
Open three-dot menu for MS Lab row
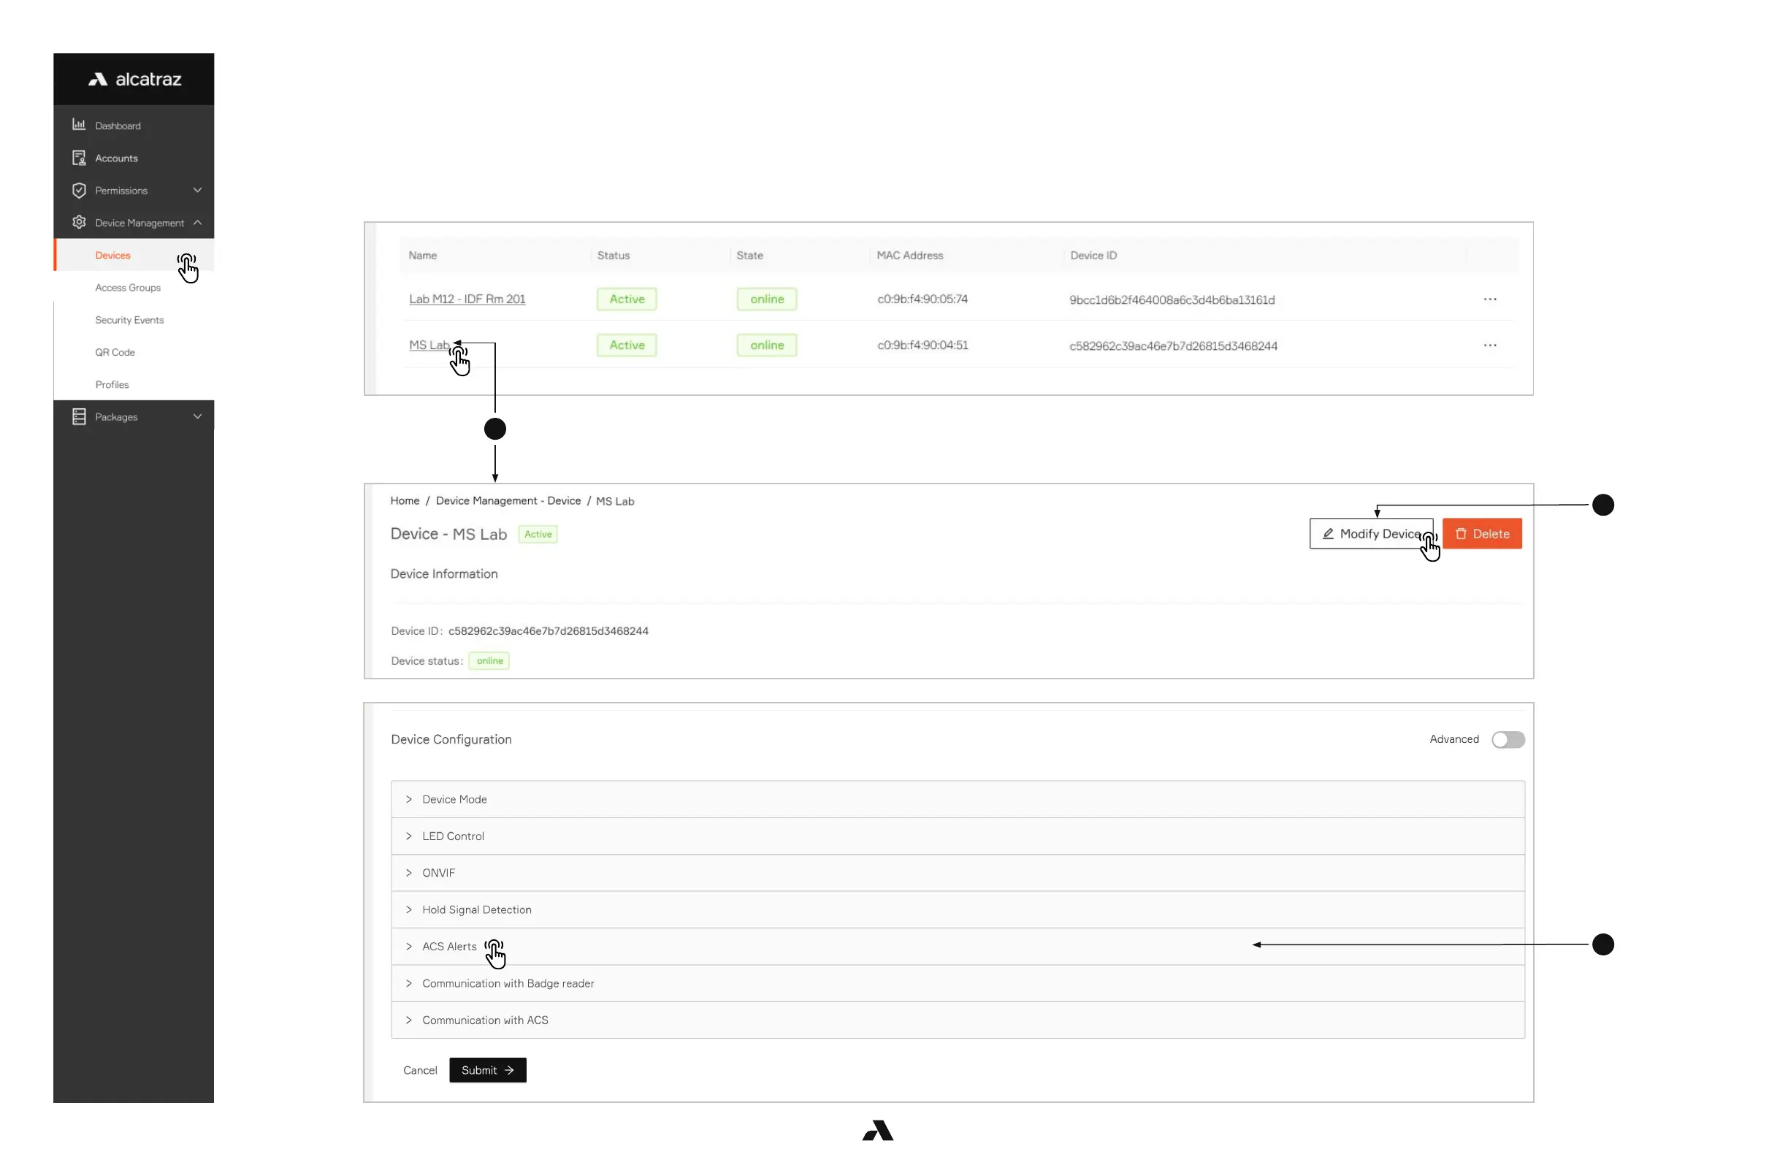pos(1489,345)
